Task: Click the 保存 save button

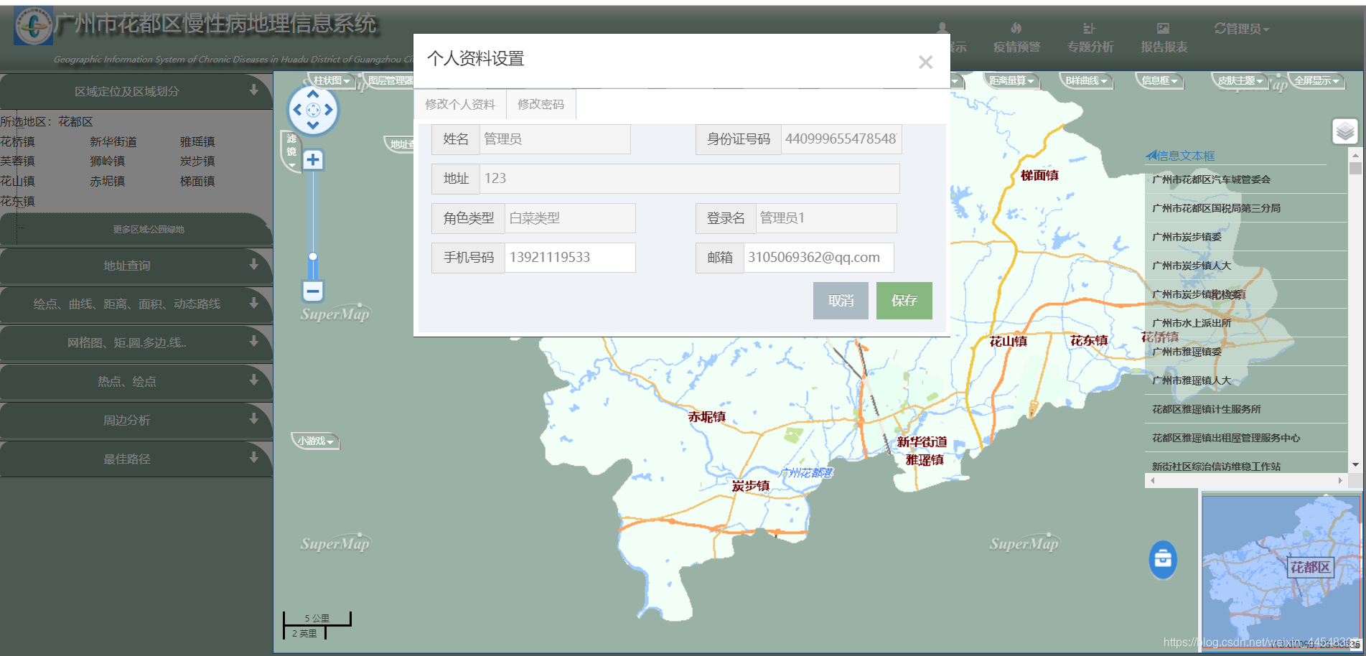Action: pyautogui.click(x=904, y=301)
